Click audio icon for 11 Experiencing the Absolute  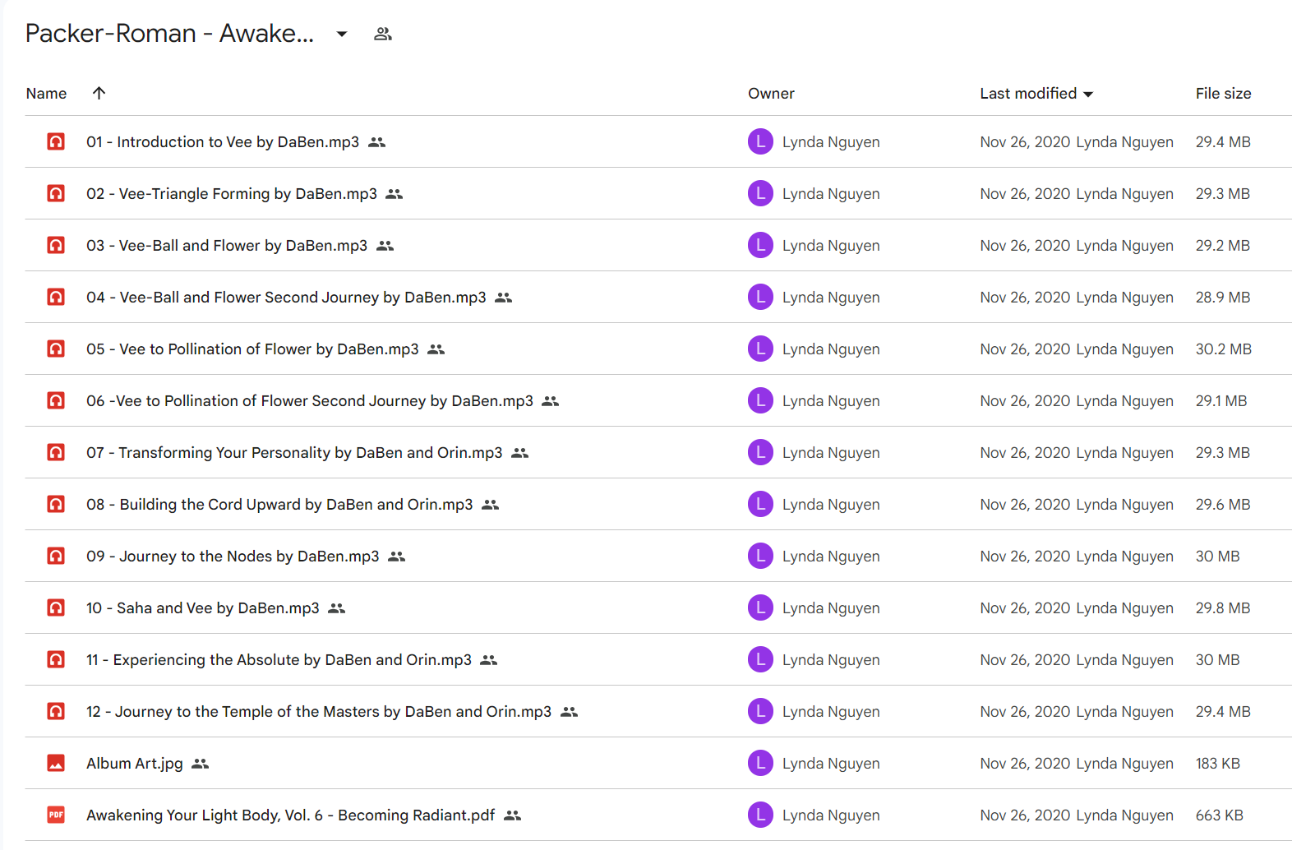pos(56,659)
